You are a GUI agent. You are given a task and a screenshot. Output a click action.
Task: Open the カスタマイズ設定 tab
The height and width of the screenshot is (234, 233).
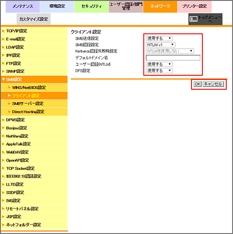[x=33, y=19]
